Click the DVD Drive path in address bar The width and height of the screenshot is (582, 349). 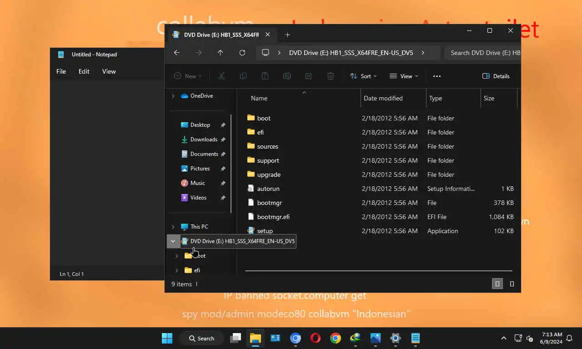coord(351,53)
